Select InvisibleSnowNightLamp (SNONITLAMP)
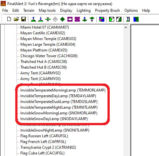The width and height of the screenshot is (159, 156). (55, 130)
